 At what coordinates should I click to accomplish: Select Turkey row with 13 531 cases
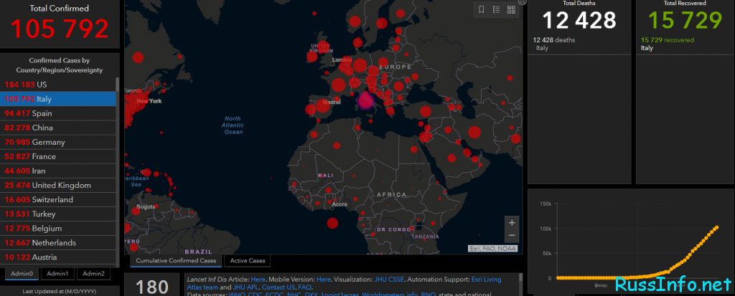pyautogui.click(x=58, y=214)
